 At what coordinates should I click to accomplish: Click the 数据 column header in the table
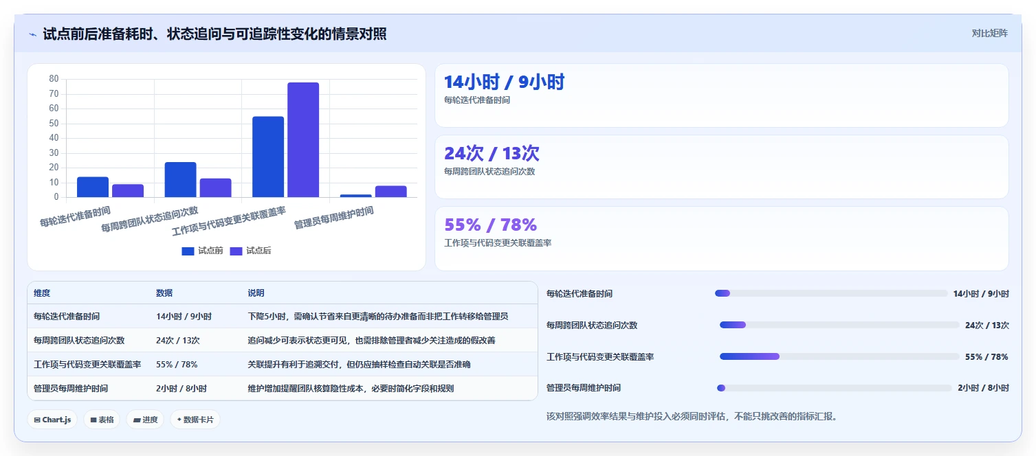(164, 293)
